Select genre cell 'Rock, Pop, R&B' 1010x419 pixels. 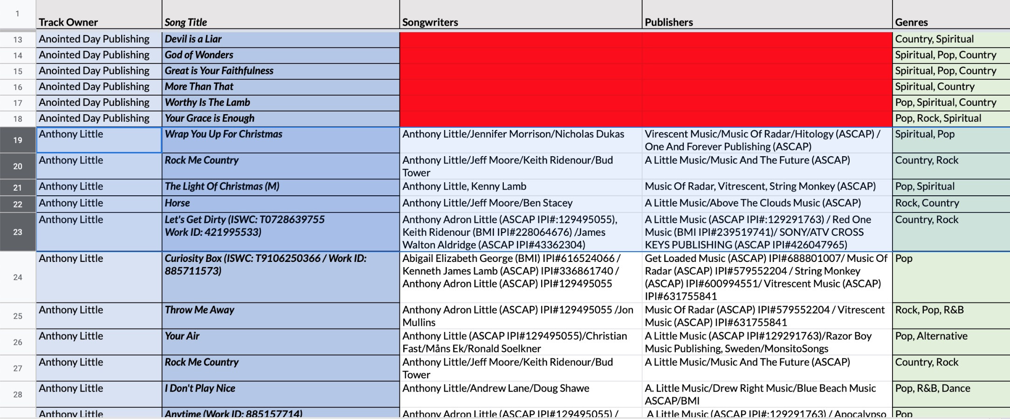coord(951,316)
